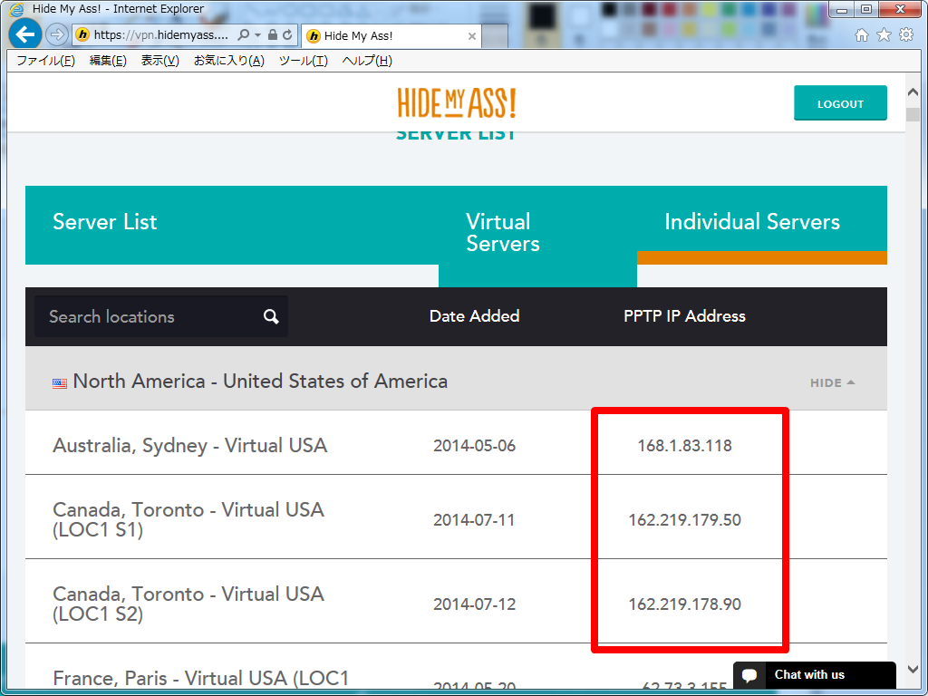Click the LOGOUT button
The image size is (928, 696).
(840, 103)
